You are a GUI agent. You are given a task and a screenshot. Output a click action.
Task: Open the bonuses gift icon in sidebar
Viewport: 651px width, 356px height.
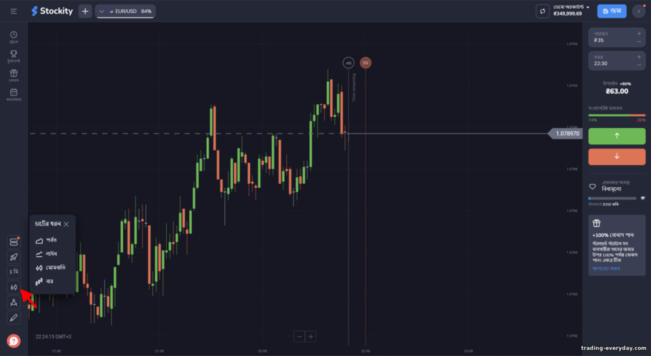tap(14, 75)
